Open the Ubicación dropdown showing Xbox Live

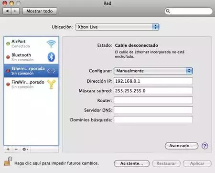pyautogui.click(x=117, y=27)
